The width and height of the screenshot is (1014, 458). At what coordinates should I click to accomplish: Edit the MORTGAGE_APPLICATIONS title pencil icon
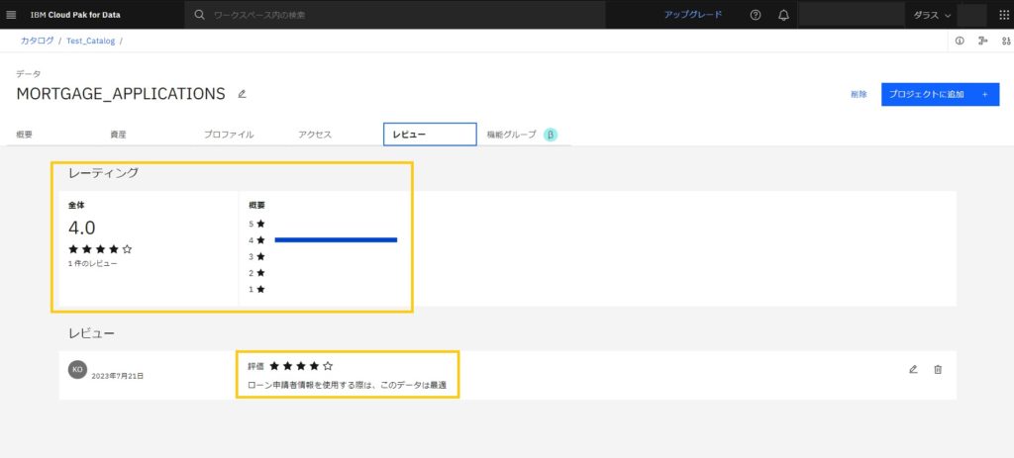point(242,94)
